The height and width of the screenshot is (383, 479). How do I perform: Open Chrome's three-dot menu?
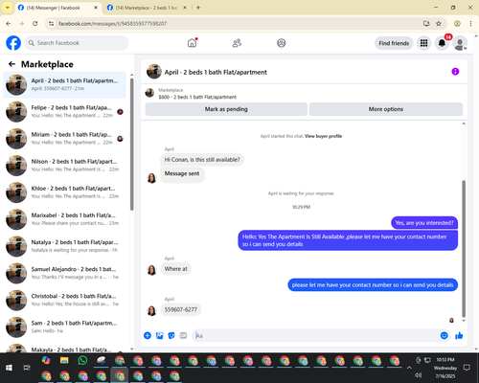coord(470,24)
